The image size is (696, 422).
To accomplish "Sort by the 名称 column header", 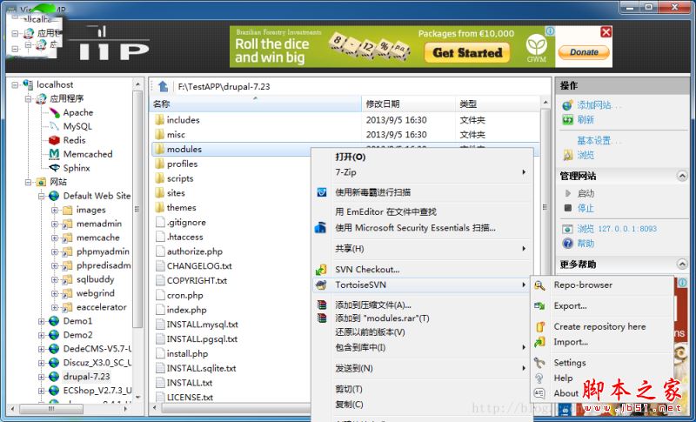I will coord(255,104).
